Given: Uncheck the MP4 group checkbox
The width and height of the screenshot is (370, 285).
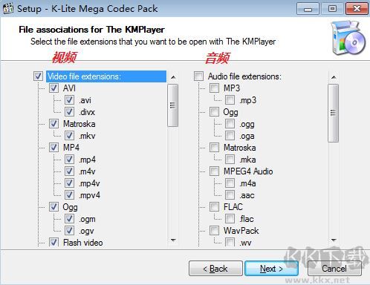Looking at the screenshot, I should 53,148.
